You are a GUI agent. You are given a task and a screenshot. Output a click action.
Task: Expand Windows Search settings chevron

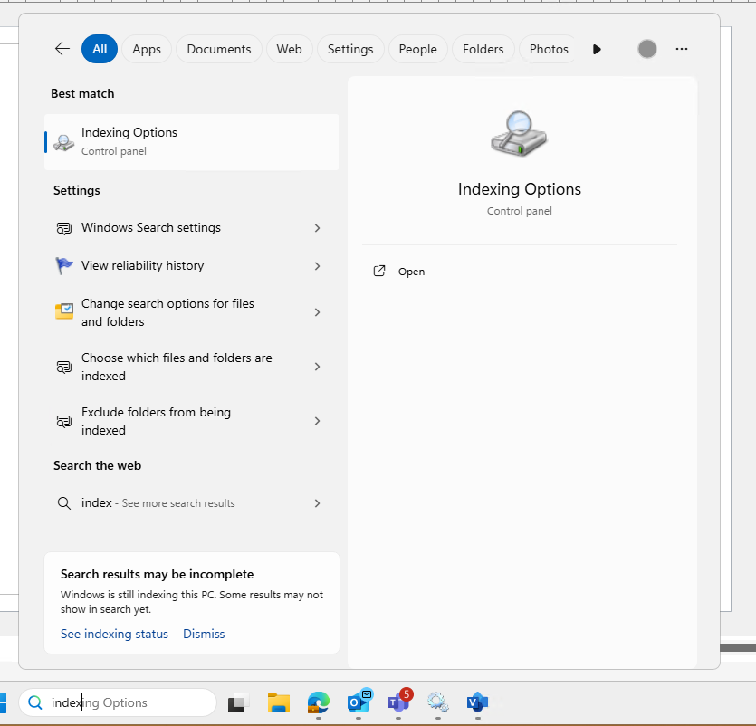317,228
